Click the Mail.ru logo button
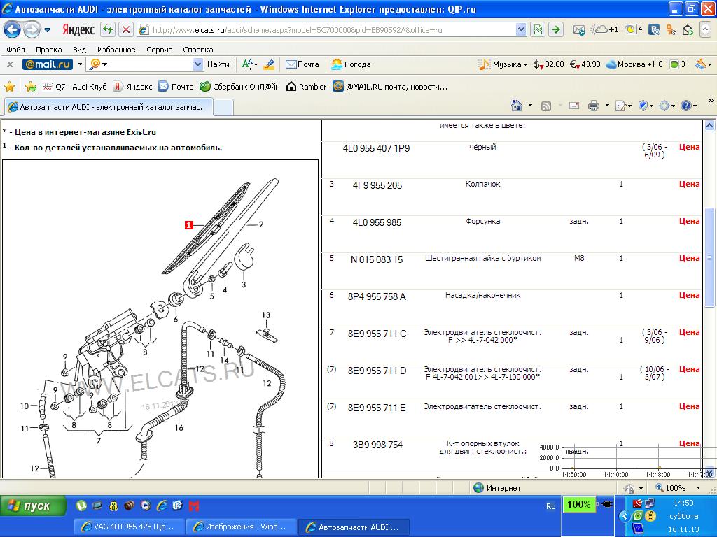717x537 pixels. coord(48,64)
